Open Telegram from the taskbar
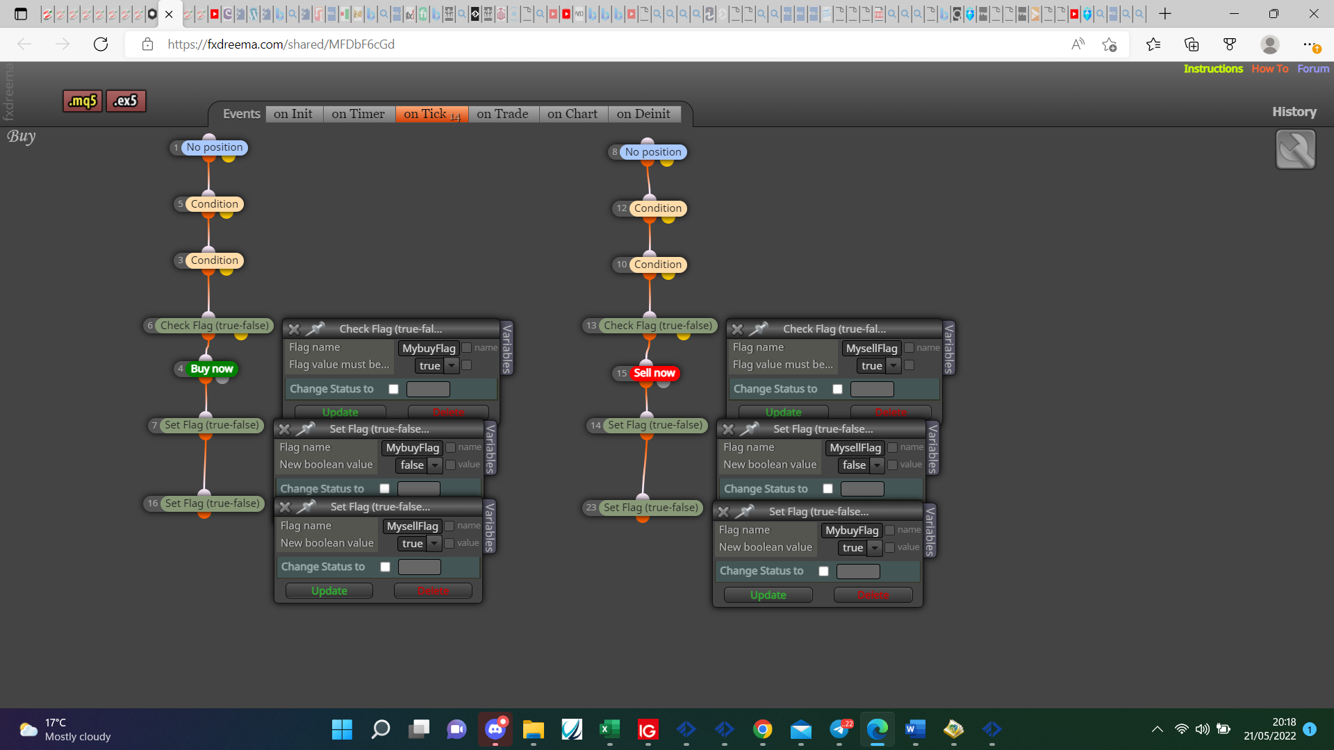Screen dimensions: 1334x750 tap(840, 729)
